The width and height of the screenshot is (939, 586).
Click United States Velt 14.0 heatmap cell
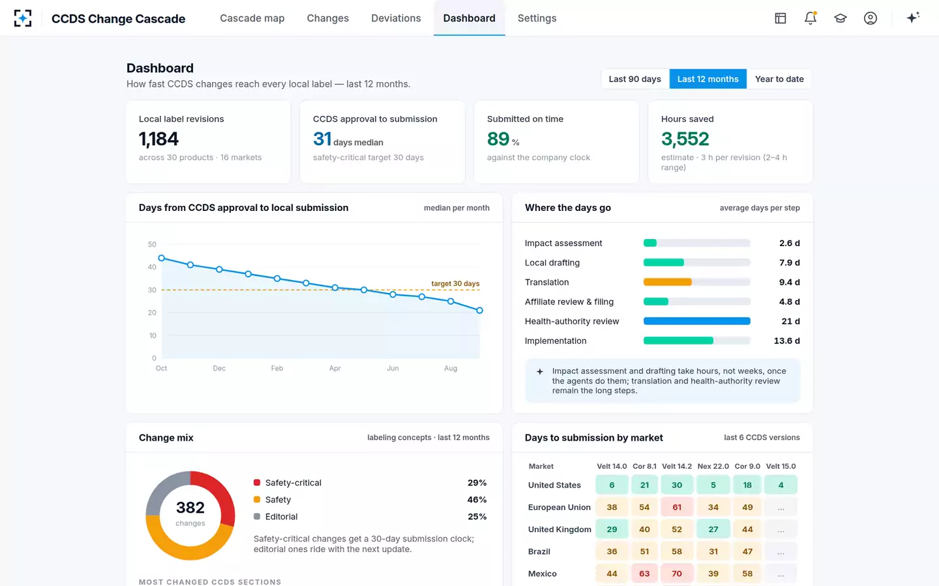pos(612,485)
